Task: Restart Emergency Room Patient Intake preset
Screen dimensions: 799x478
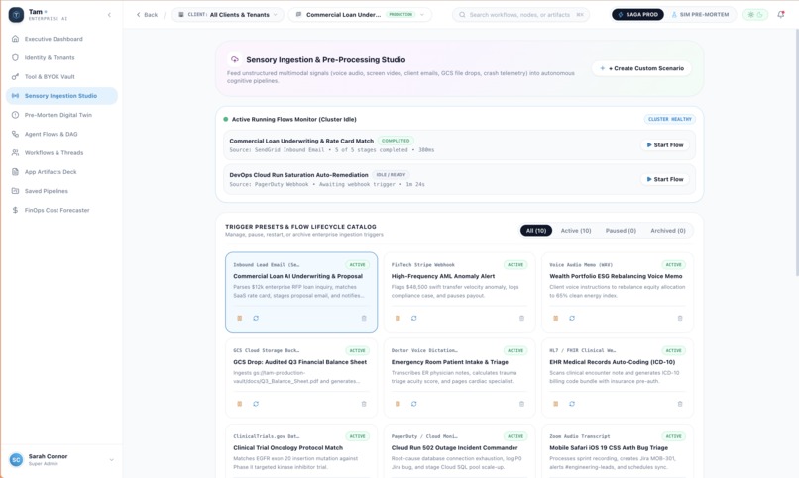Action: (x=413, y=404)
